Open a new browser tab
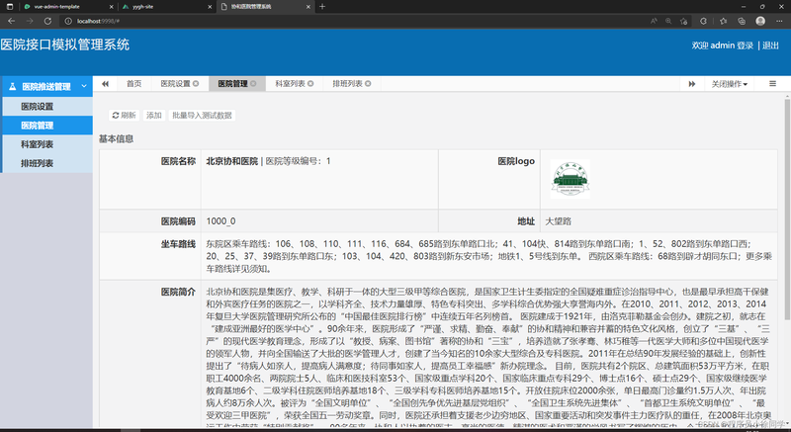The width and height of the screenshot is (791, 432). pos(322,7)
